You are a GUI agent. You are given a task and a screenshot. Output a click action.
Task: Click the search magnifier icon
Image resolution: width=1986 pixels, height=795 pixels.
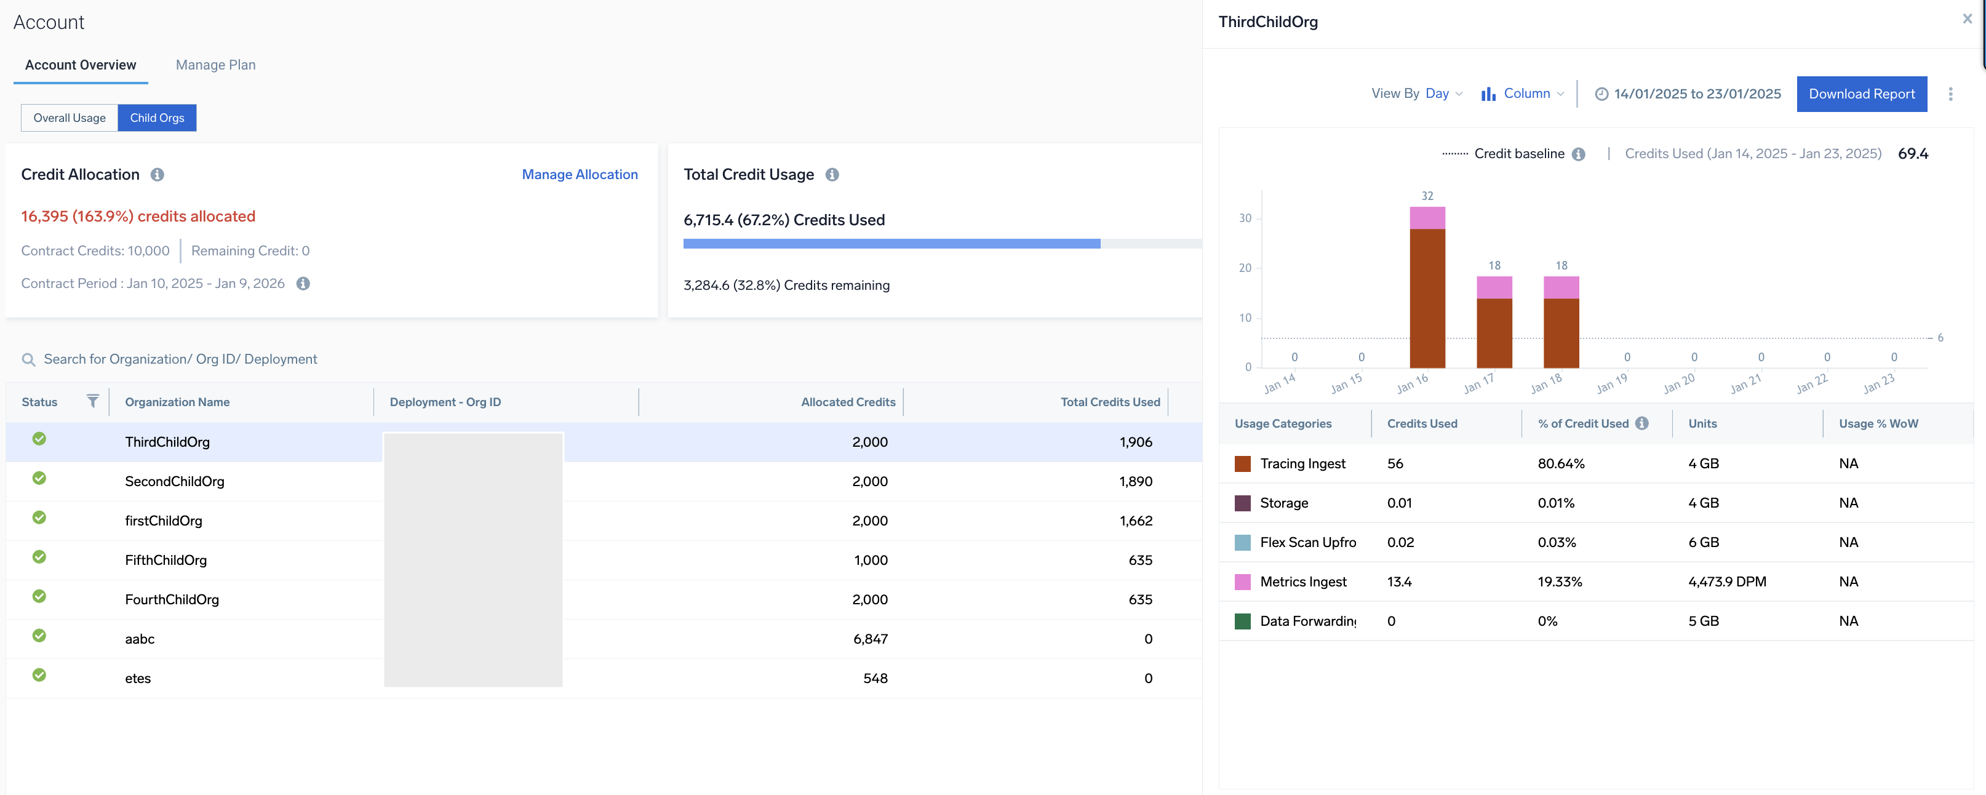(x=28, y=359)
